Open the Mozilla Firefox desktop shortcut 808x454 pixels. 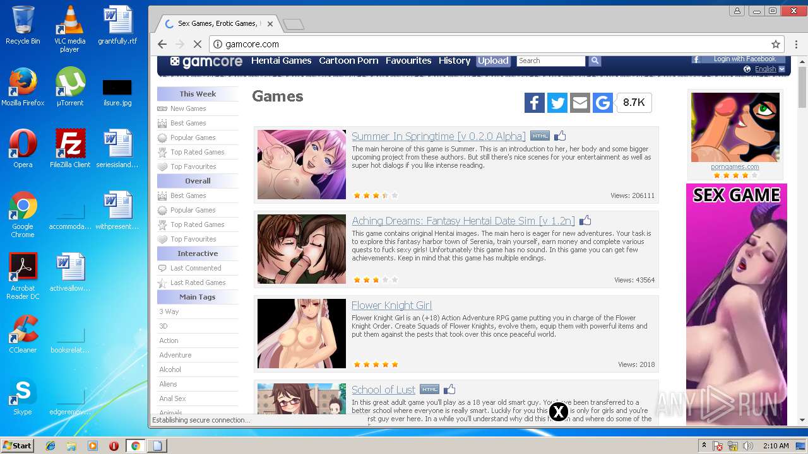pos(23,87)
